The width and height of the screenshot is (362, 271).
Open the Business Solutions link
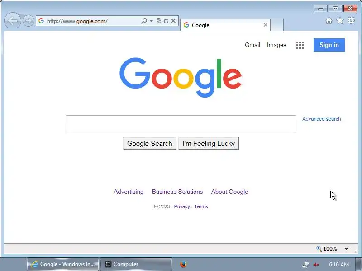[177, 192]
